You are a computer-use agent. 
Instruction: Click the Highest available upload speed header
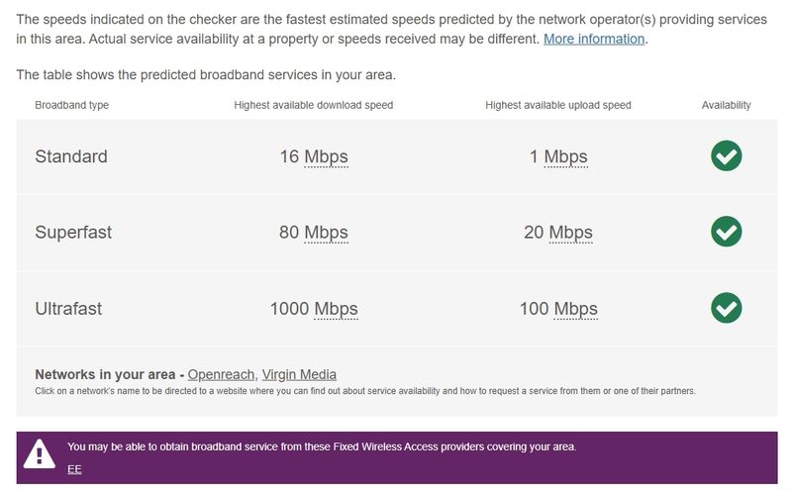point(558,105)
